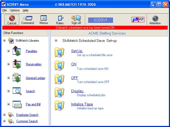Click the Customer Search folder icon
This screenshot has height=127, width=170.
11,121
